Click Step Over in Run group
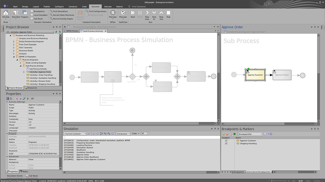 (147, 15)
